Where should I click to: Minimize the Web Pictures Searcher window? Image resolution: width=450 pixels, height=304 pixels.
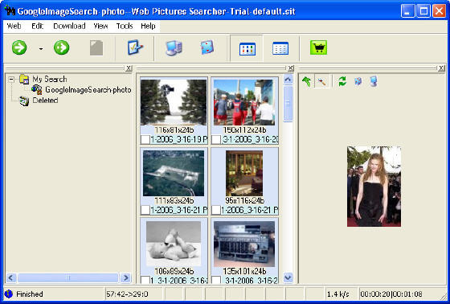407,11
